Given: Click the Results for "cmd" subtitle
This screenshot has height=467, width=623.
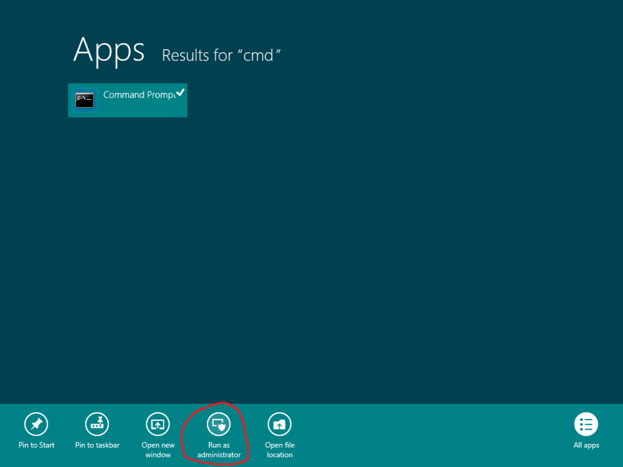Looking at the screenshot, I should (x=221, y=55).
